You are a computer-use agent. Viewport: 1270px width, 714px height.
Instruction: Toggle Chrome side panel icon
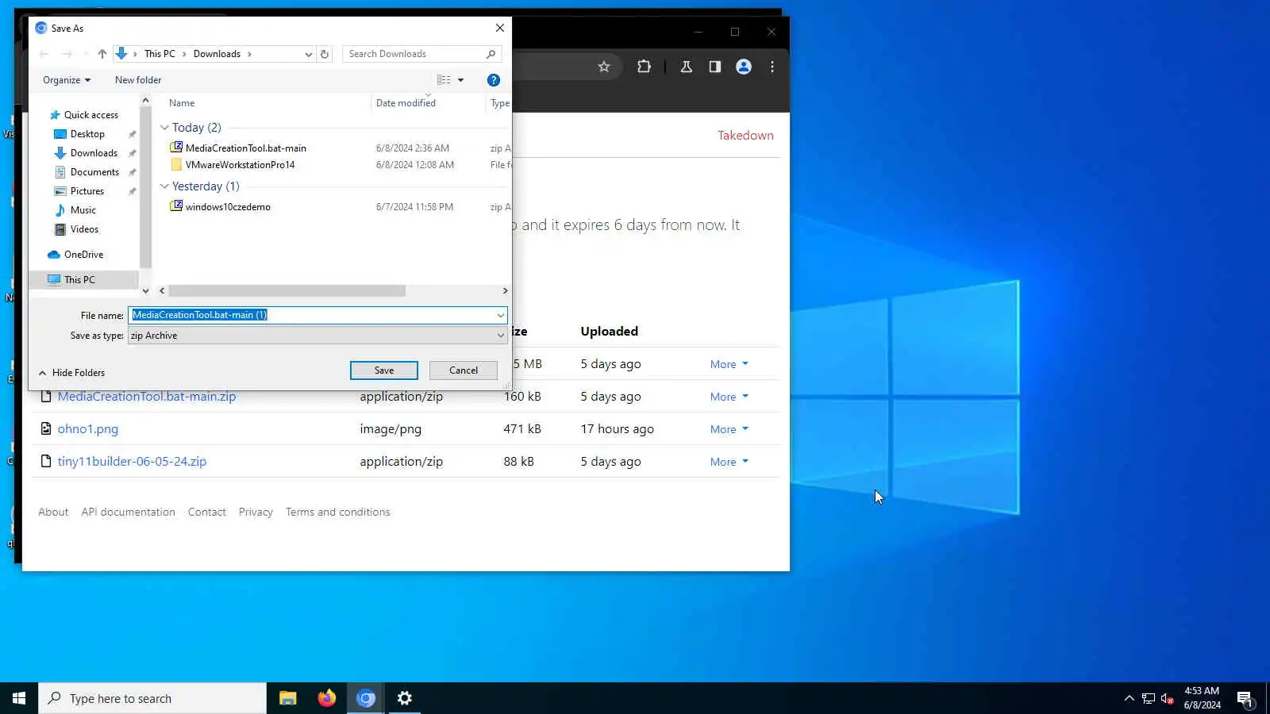click(x=714, y=67)
